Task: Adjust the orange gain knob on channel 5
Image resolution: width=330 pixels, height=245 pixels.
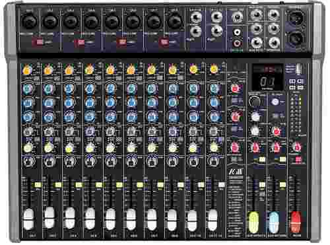Action: click(x=110, y=70)
